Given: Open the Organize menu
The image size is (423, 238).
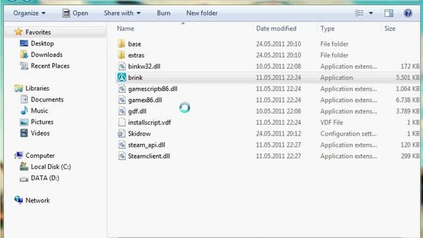Looking at the screenshot, I should point(29,13).
